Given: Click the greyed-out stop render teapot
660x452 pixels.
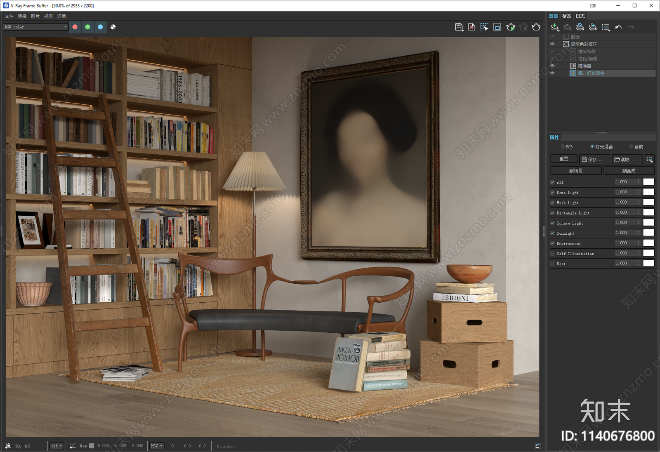Looking at the screenshot, I should coord(523,27).
